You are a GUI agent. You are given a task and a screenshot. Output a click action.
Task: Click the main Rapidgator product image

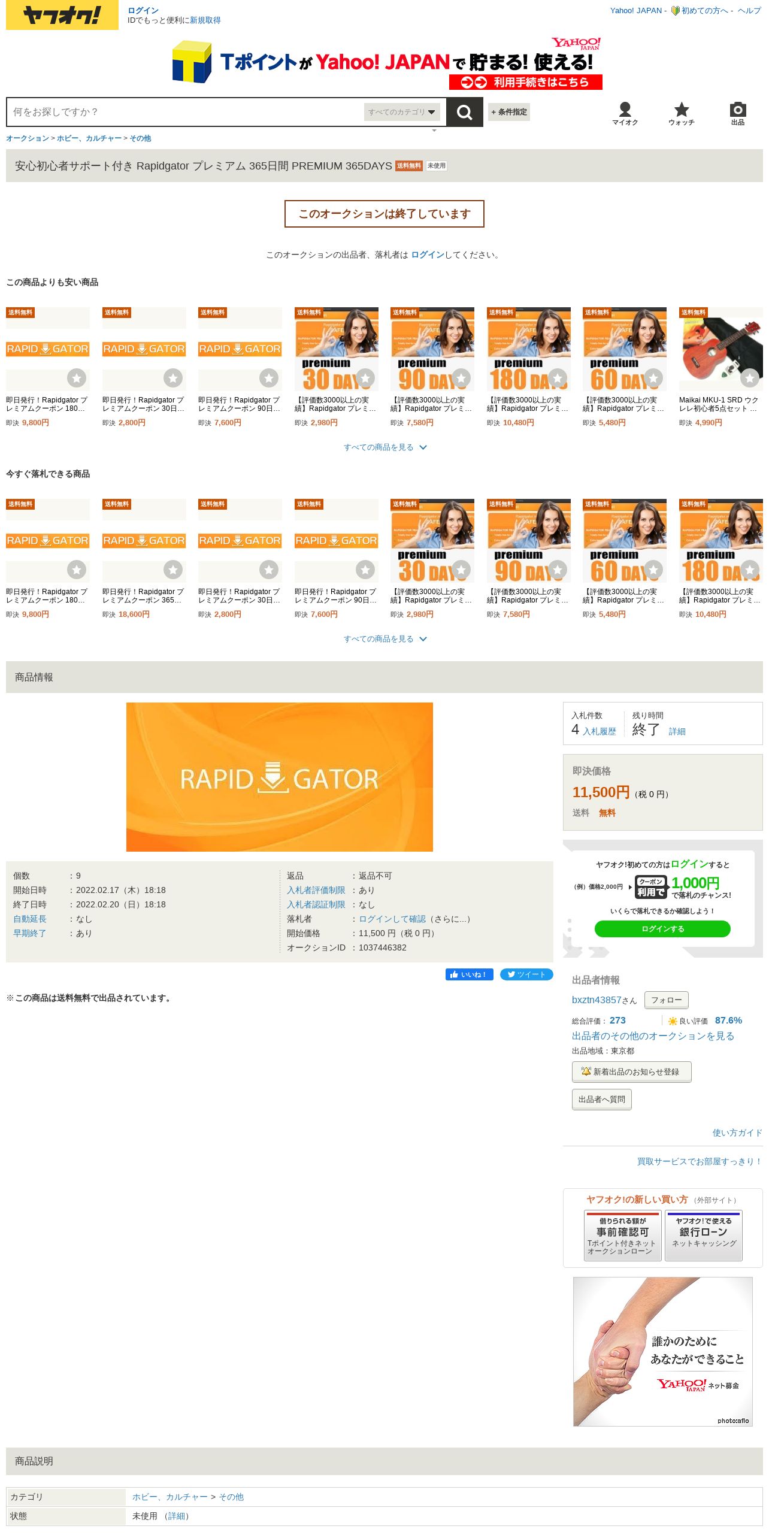pos(280,777)
